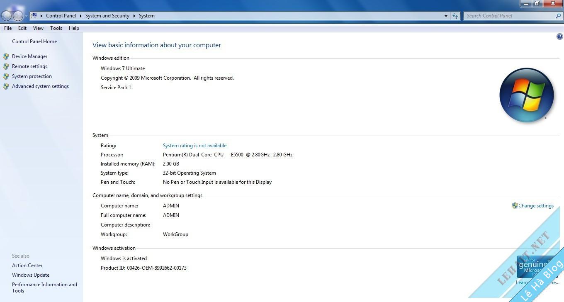
Task: Open Device Manager from sidebar
Action: click(29, 56)
